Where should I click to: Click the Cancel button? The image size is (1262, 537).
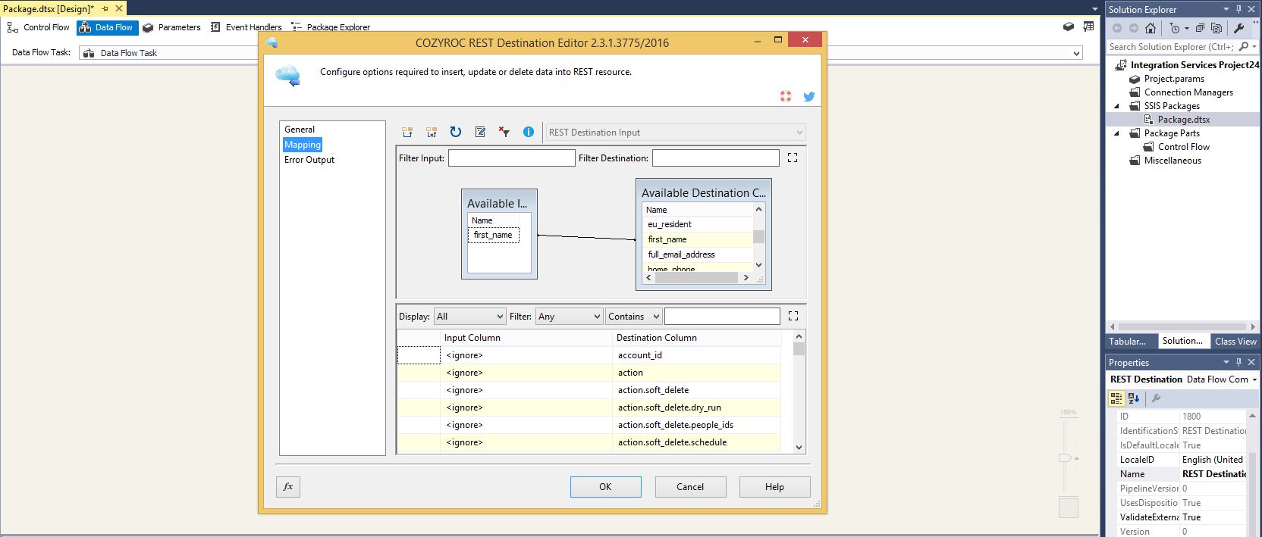point(690,487)
